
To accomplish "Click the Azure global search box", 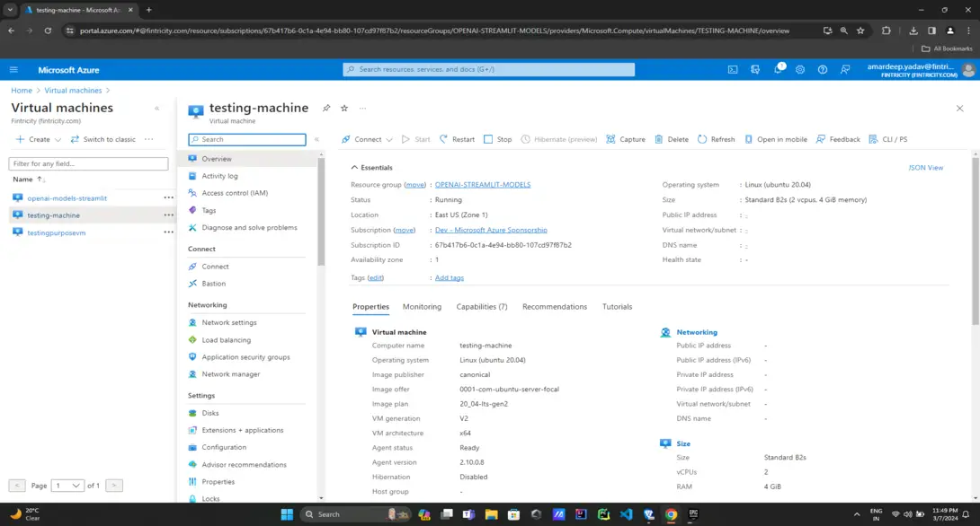I will 489,69.
